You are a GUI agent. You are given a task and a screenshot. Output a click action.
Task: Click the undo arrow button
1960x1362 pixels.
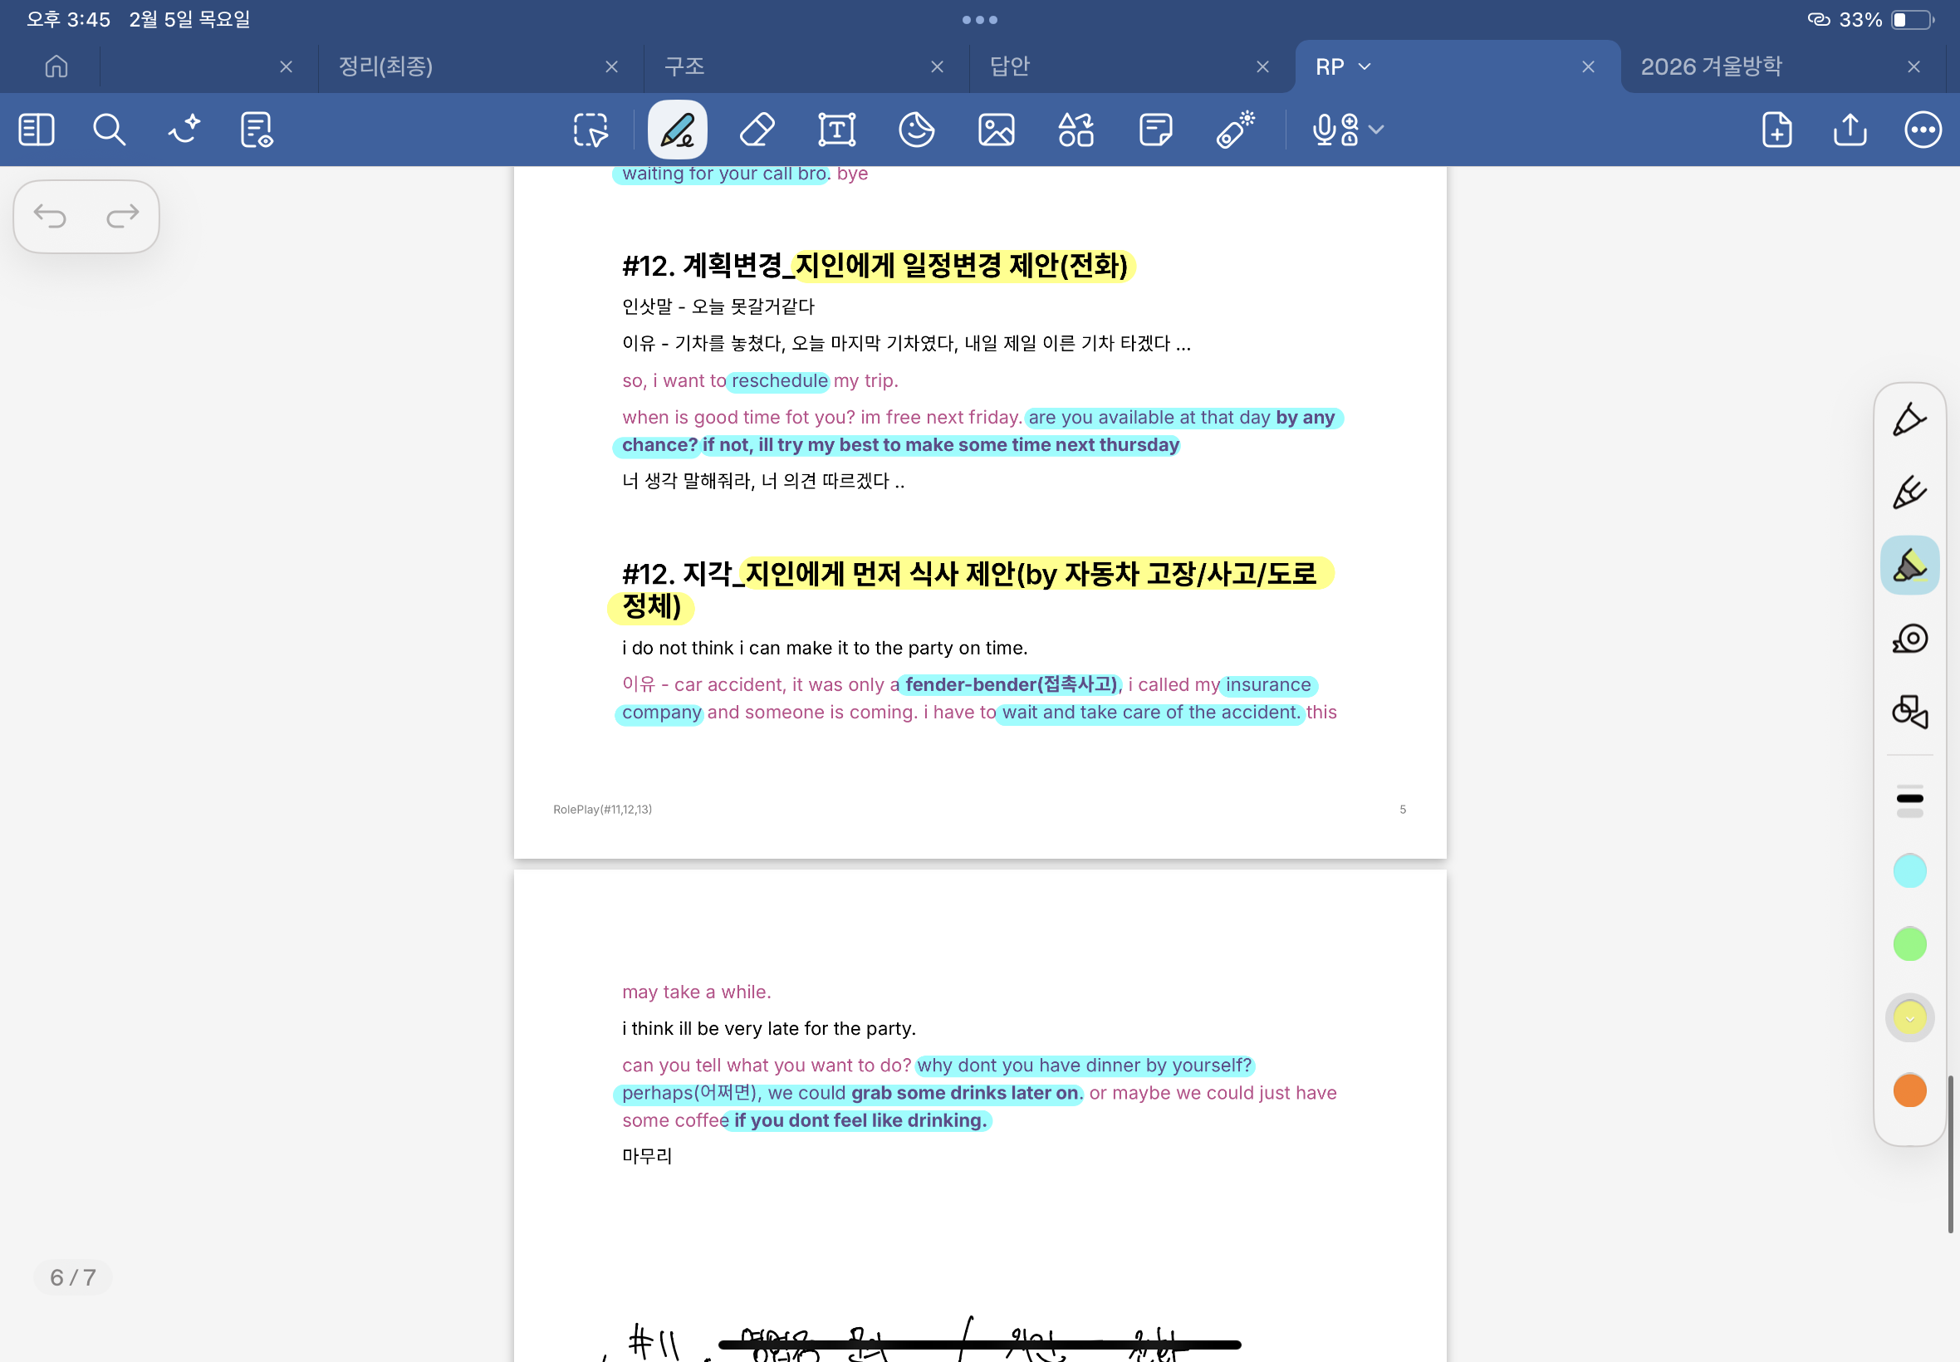[50, 217]
